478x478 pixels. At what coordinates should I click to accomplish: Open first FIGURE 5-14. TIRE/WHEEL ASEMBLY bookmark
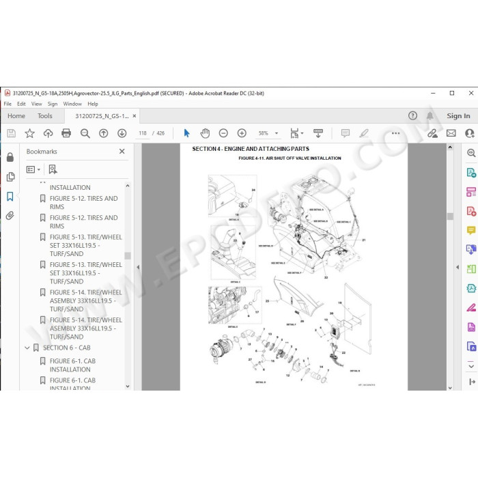pyautogui.click(x=85, y=300)
